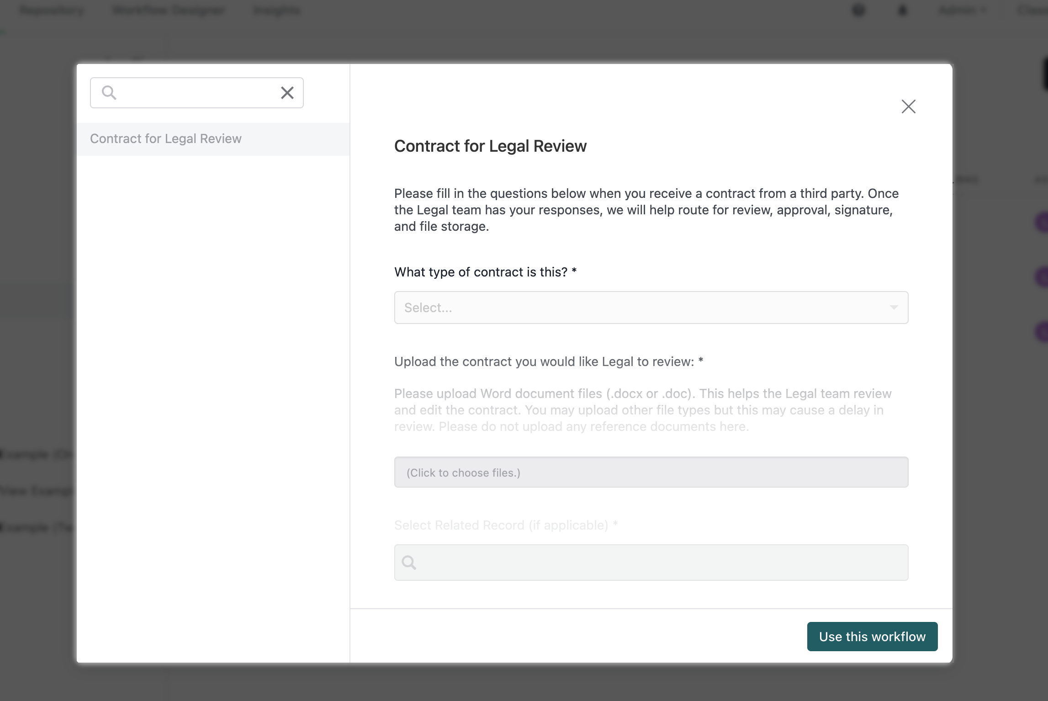Open the Workflow Designer tab in blurred nav bar
Image resolution: width=1048 pixels, height=701 pixels.
(x=169, y=10)
